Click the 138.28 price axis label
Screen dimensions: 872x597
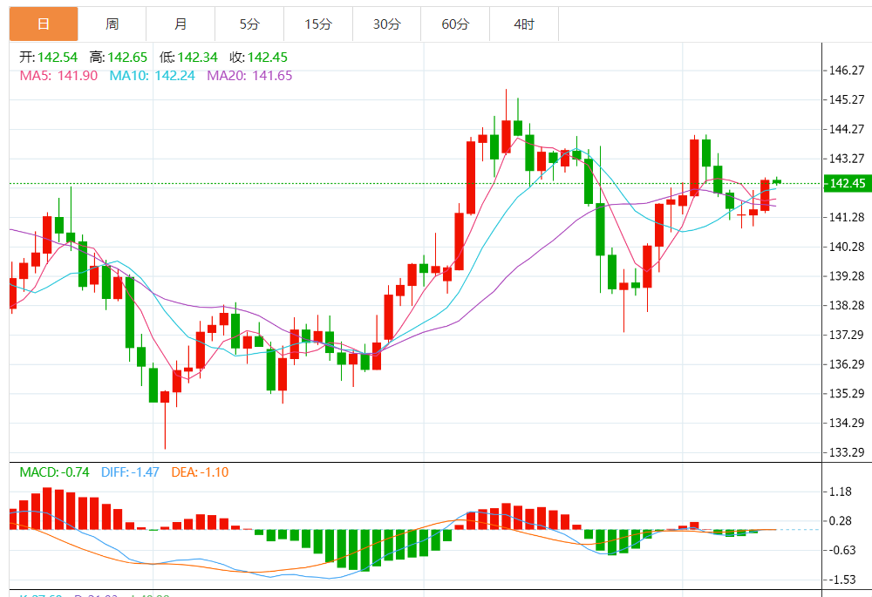[x=847, y=305]
